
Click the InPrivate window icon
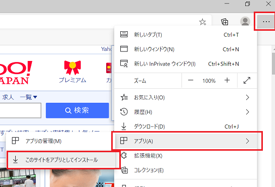click(124, 64)
